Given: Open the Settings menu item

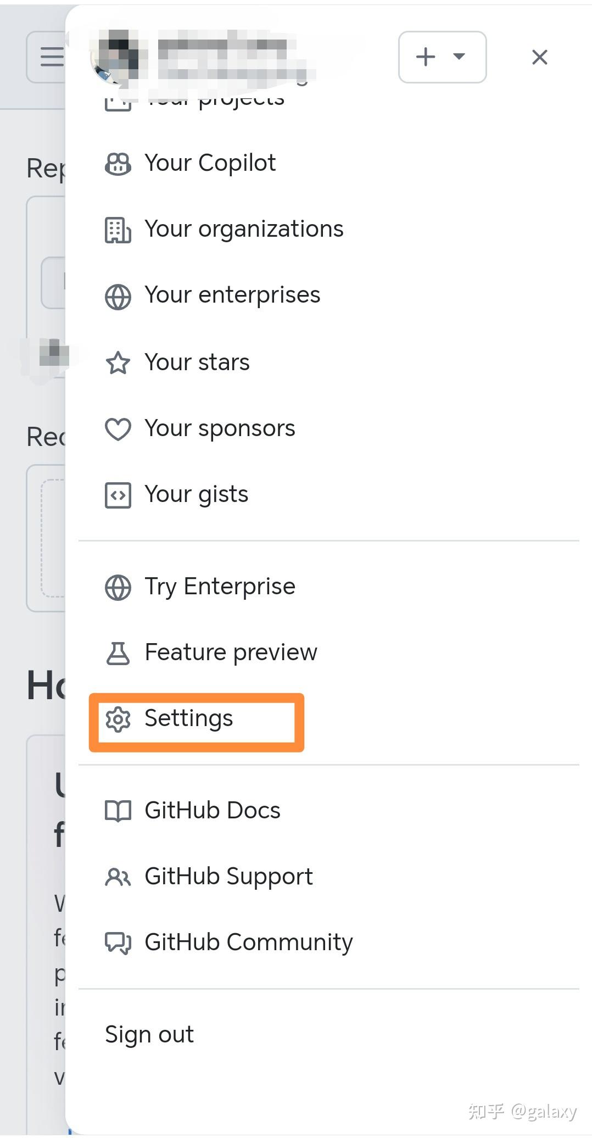Looking at the screenshot, I should click(188, 718).
